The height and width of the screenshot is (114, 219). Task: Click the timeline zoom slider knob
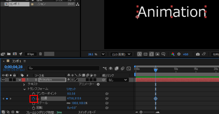pos(141,112)
